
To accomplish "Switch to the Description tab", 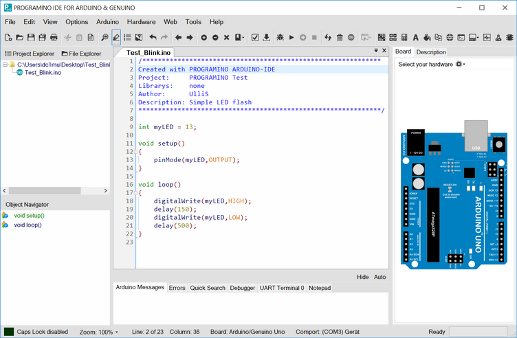I will tap(431, 52).
